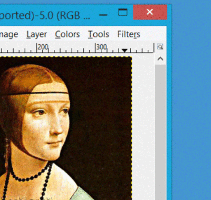This screenshot has width=211, height=200.
Task: Click the vertical scrollbar track
Action: click(160, 132)
